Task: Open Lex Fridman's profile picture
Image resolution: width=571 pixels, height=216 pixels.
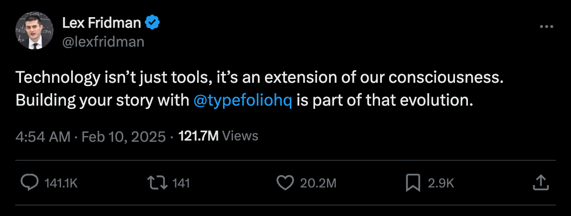Action: click(x=34, y=30)
